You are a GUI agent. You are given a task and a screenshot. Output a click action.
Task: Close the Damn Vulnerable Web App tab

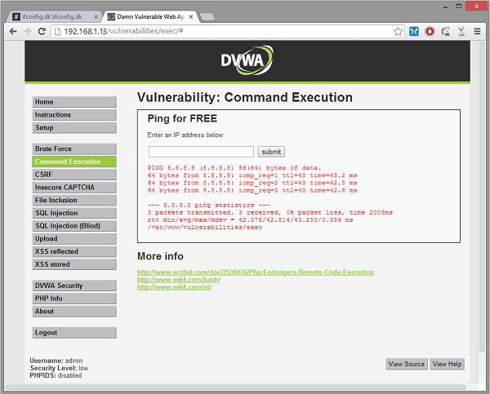click(x=191, y=17)
